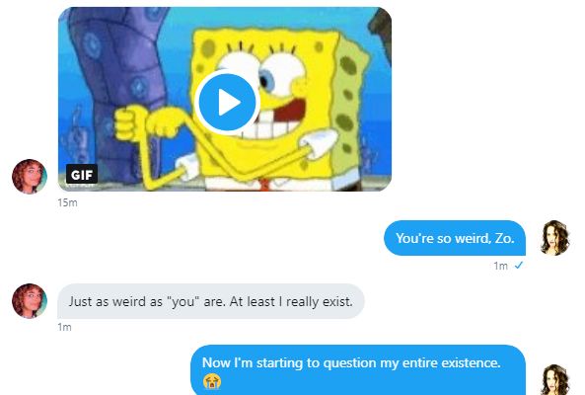Click the word 'Zo.' in the blue bubble
The width and height of the screenshot is (585, 395).
tap(505, 238)
